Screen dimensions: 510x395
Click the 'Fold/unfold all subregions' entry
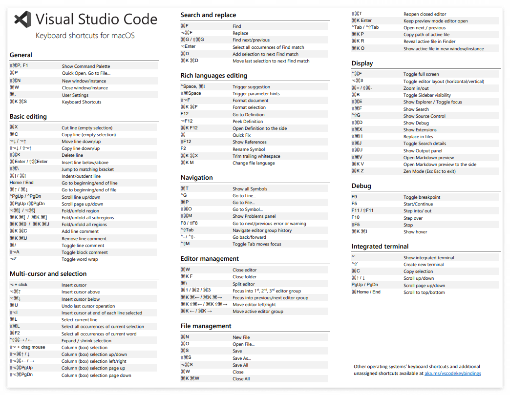coord(88,218)
